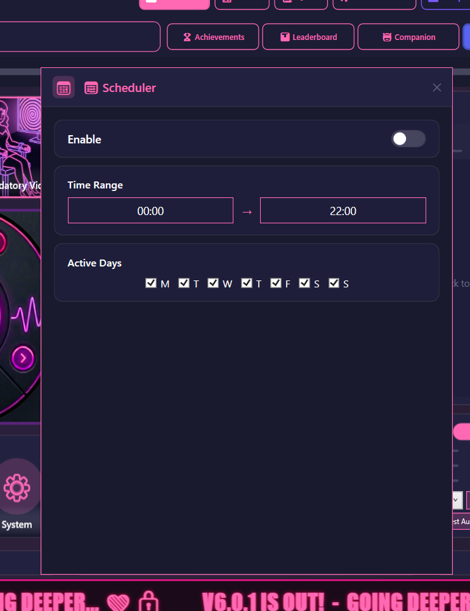
Task: Open System settings gear icon
Action: pos(17,487)
